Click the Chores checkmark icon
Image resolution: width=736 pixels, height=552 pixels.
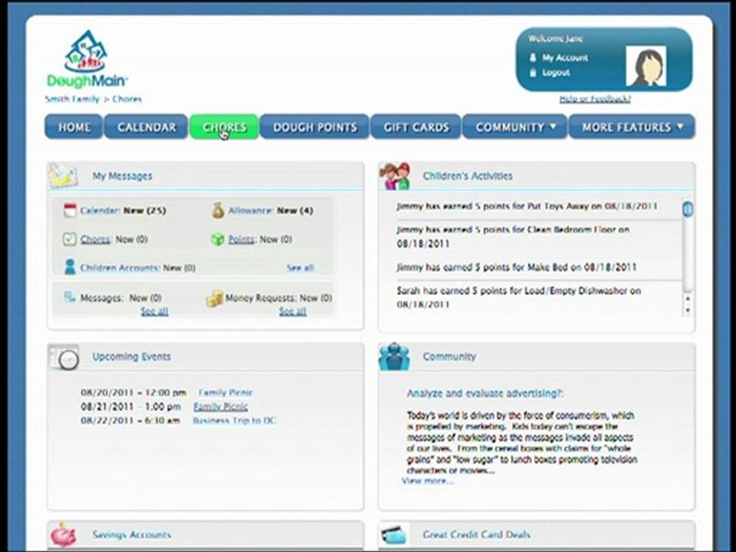pos(70,239)
